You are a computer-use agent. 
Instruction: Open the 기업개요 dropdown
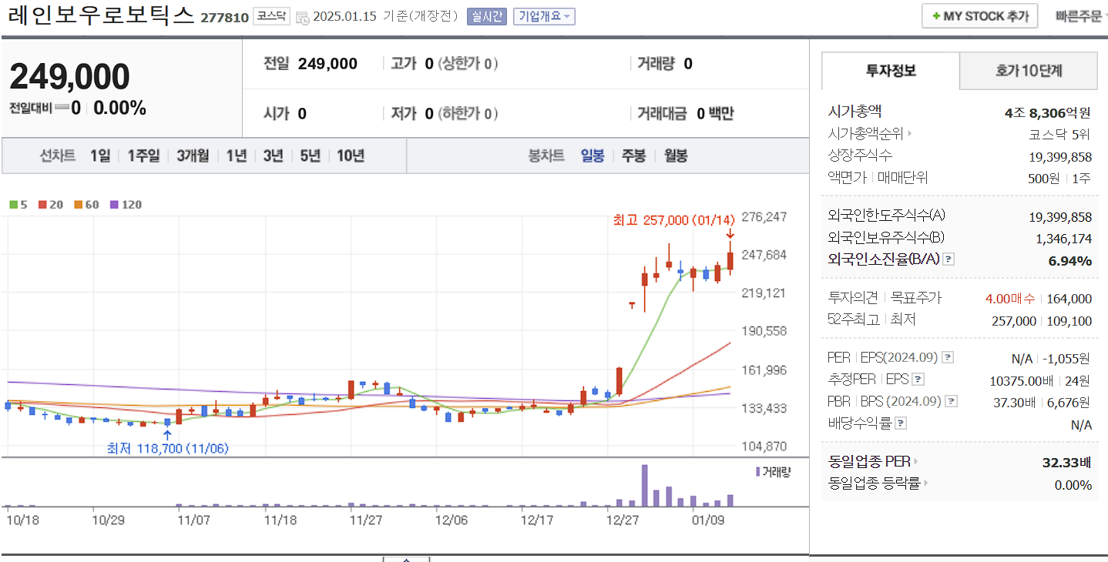pyautogui.click(x=544, y=15)
